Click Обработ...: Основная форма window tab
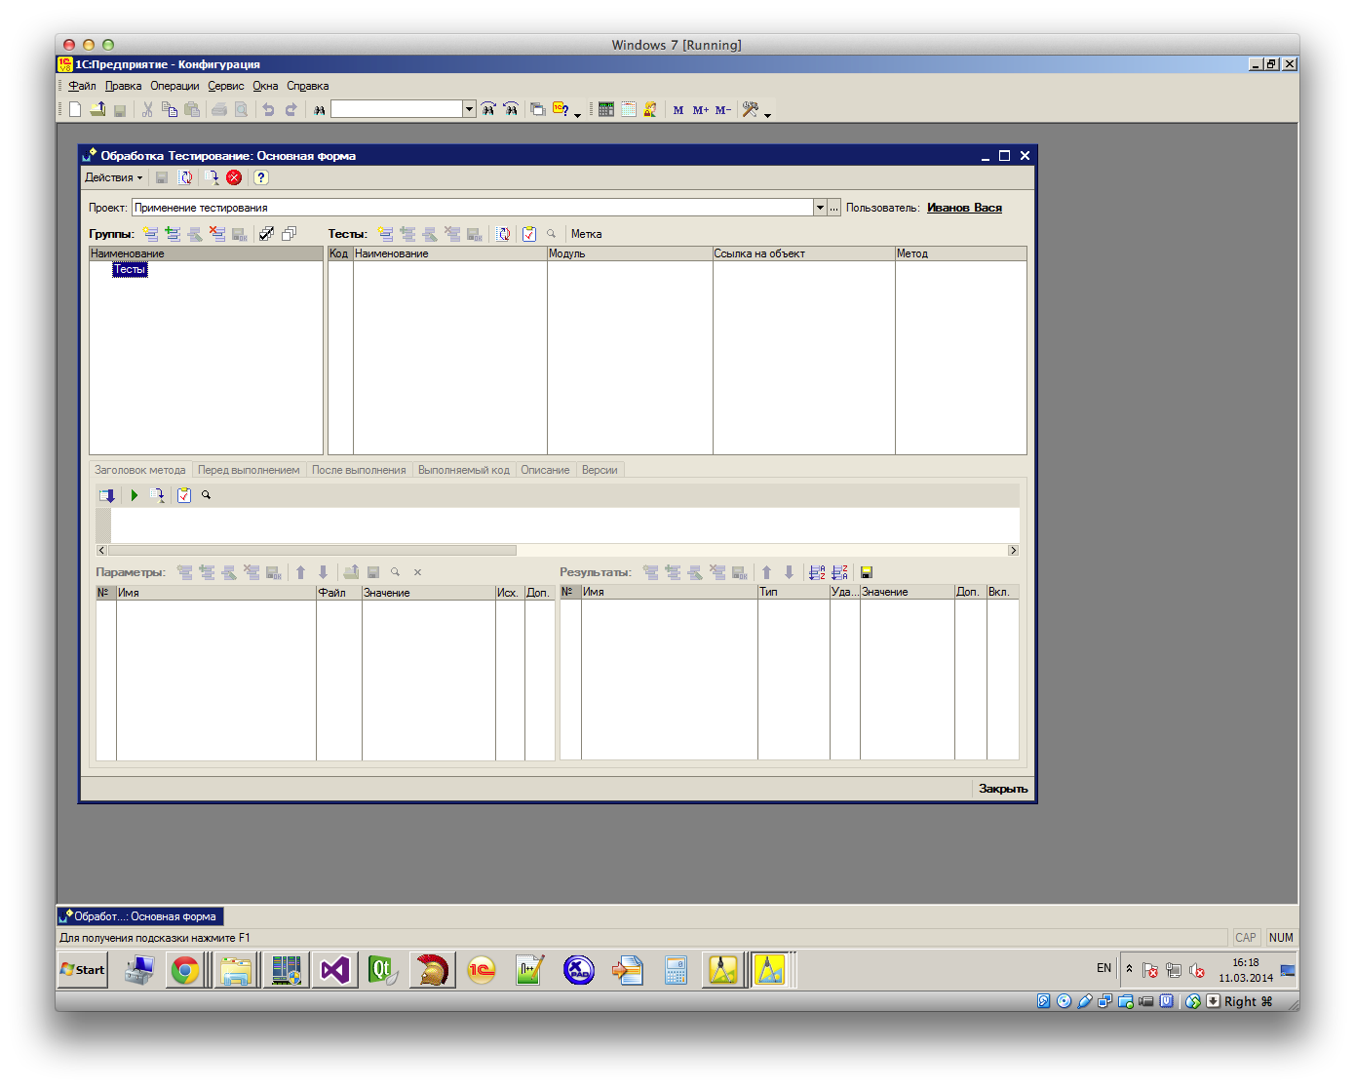 click(x=139, y=916)
